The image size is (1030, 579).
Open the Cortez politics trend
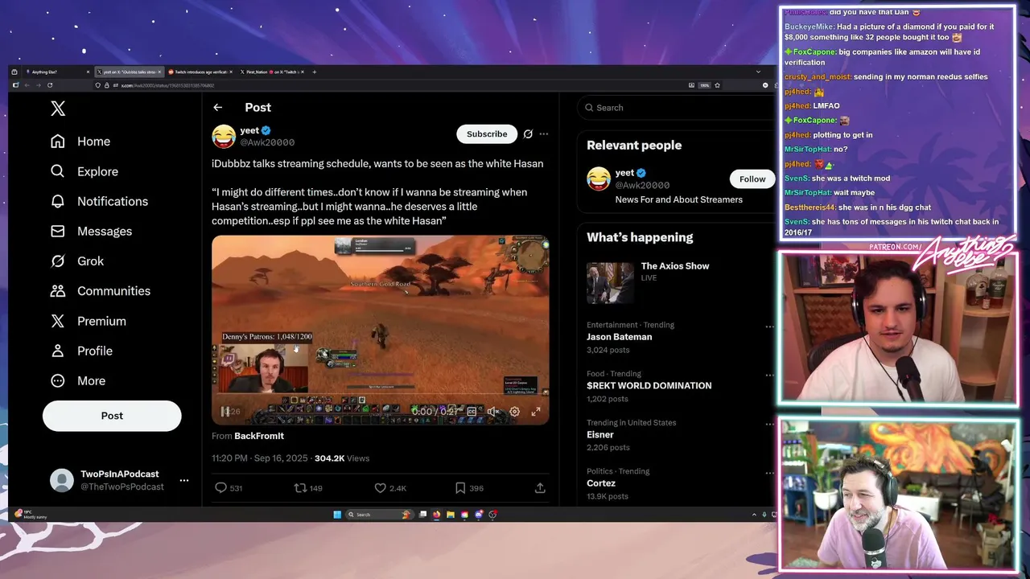click(601, 483)
